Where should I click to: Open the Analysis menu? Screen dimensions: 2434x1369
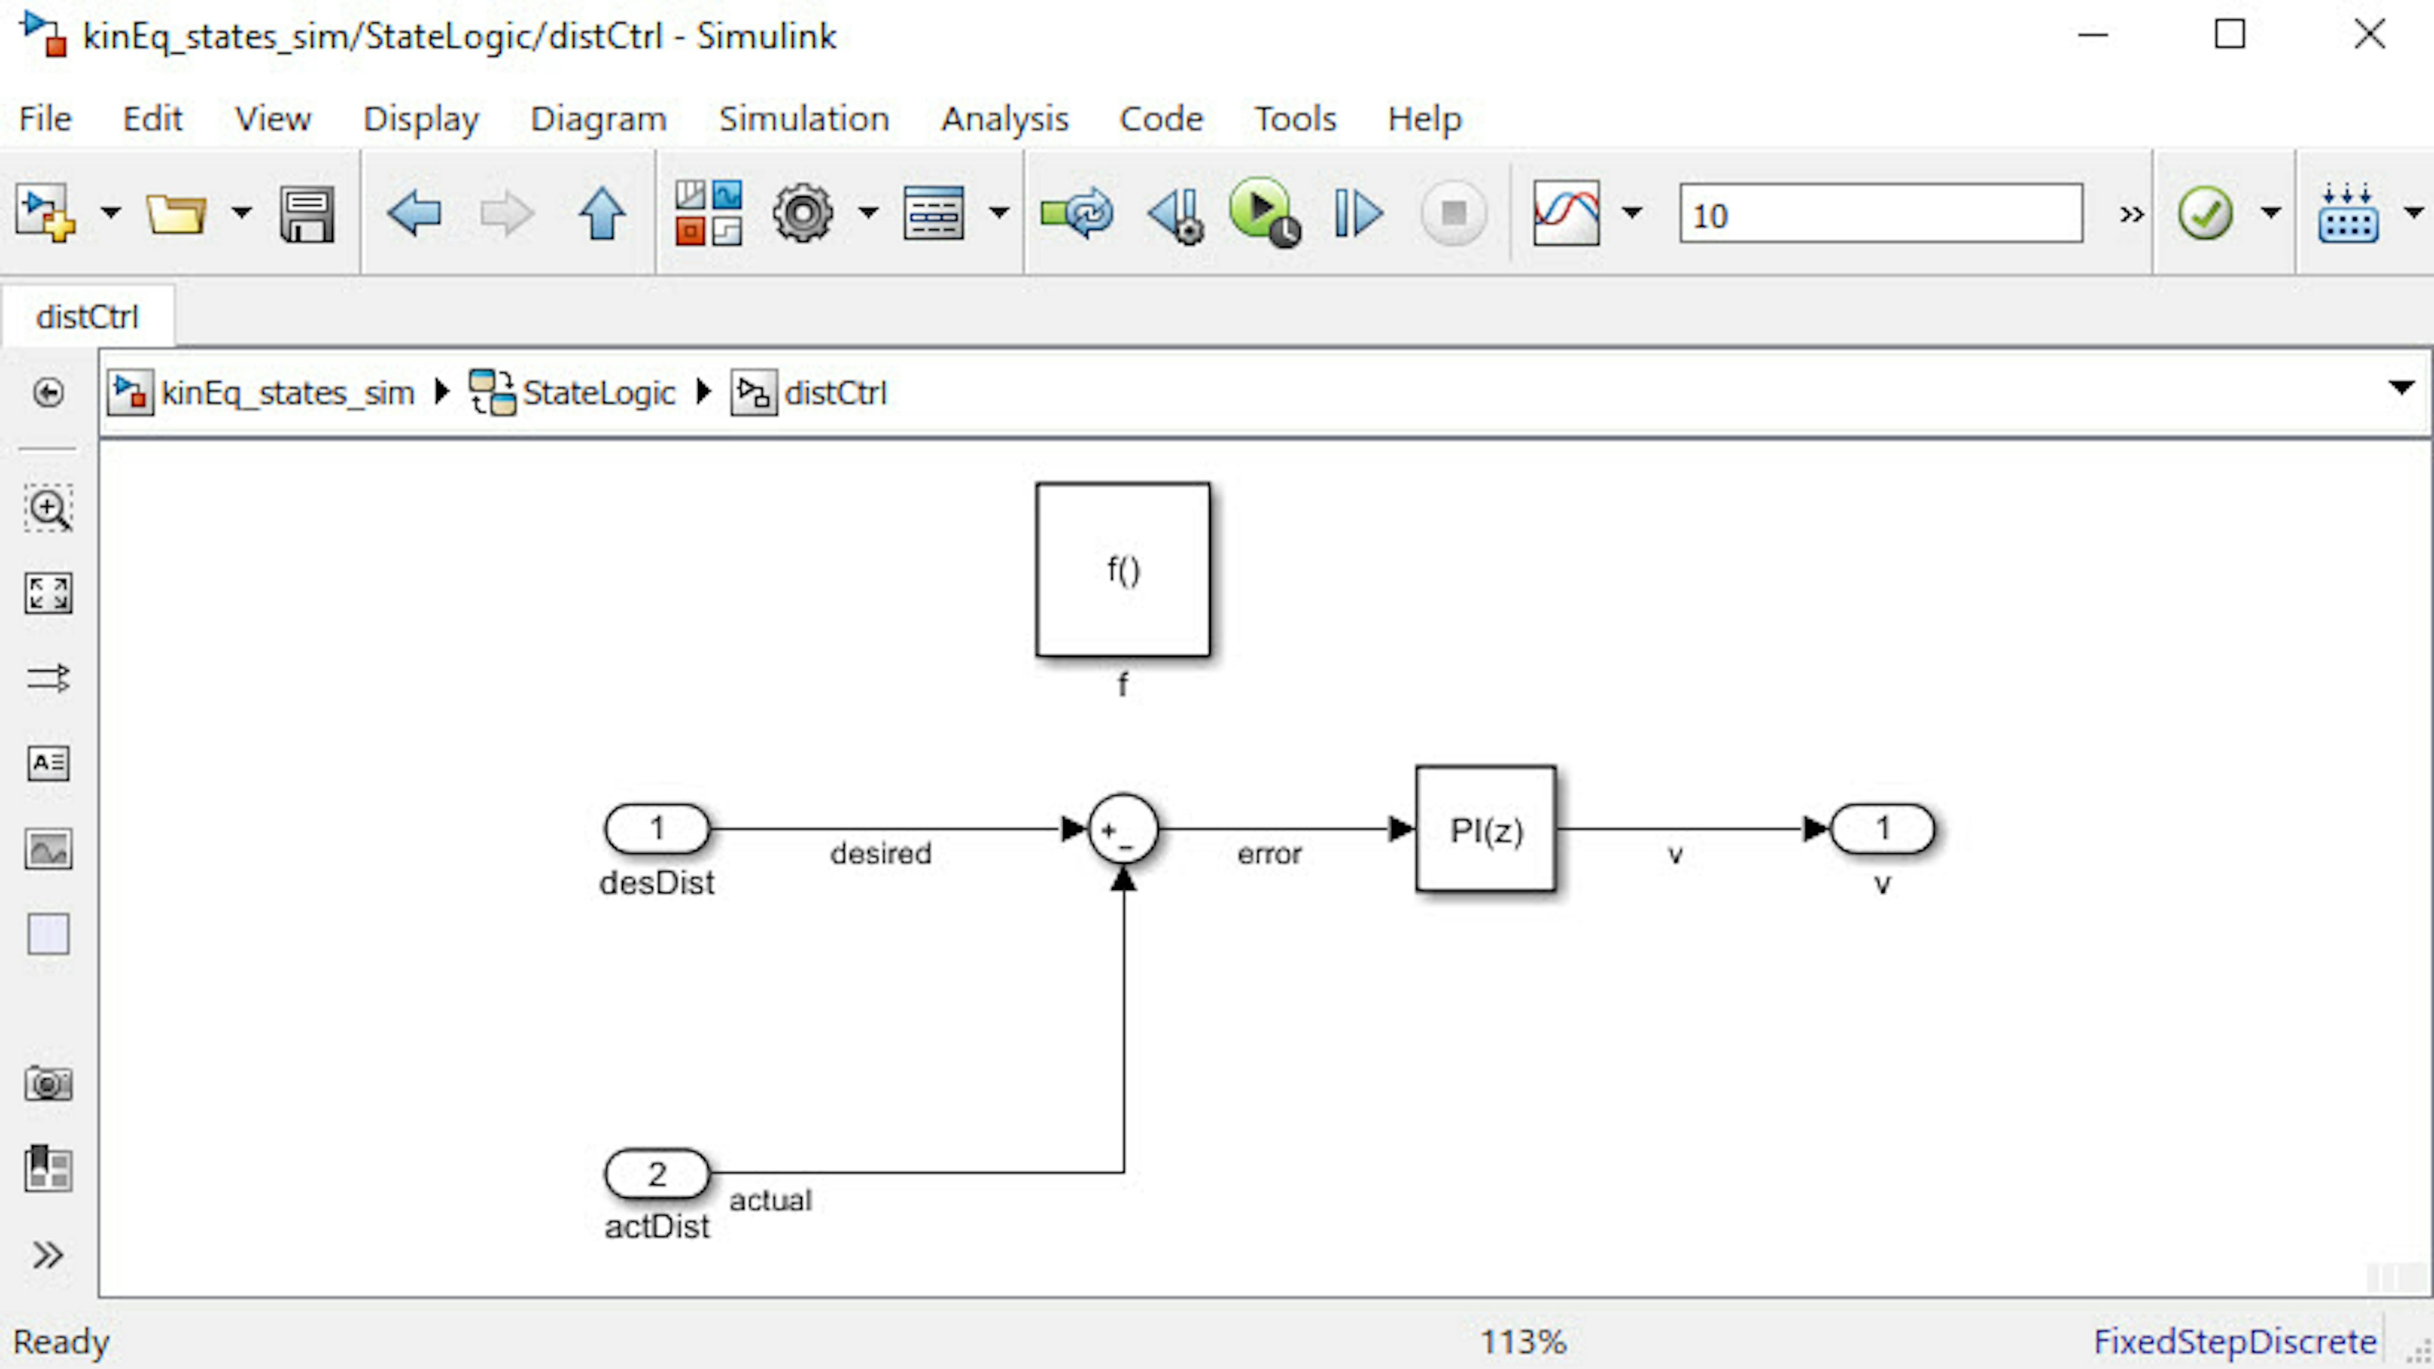[1004, 118]
